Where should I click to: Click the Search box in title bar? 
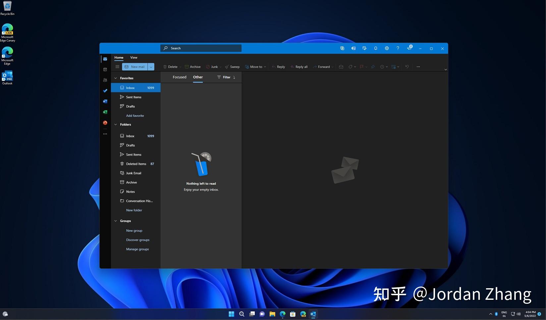click(x=201, y=48)
